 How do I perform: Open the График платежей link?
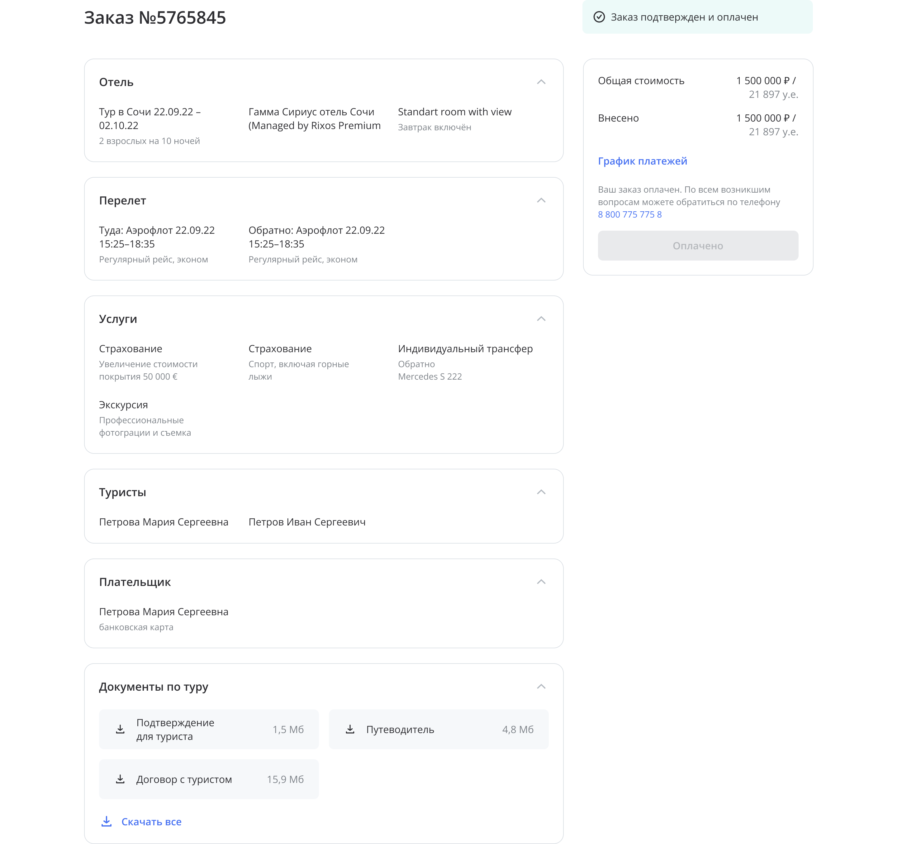pyautogui.click(x=642, y=161)
